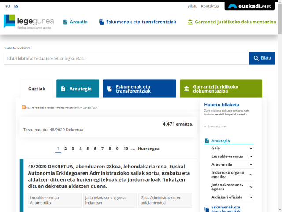Click the search text input field
The width and height of the screenshot is (282, 212).
pyautogui.click(x=126, y=58)
